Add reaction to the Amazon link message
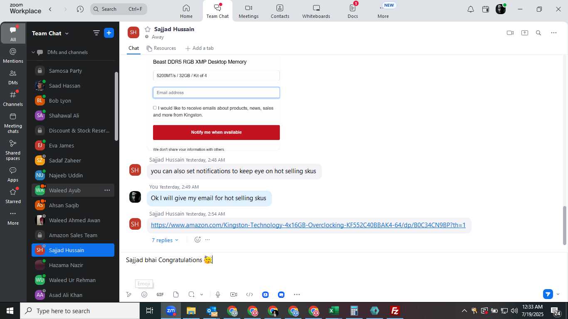Image resolution: width=568 pixels, height=319 pixels. pos(198,240)
